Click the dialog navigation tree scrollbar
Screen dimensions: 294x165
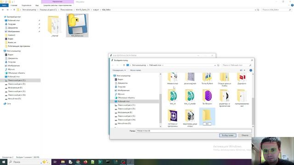(x=160, y=109)
